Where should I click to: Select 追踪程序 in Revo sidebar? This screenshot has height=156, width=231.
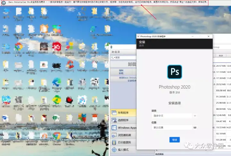pyautogui.click(x=124, y=120)
